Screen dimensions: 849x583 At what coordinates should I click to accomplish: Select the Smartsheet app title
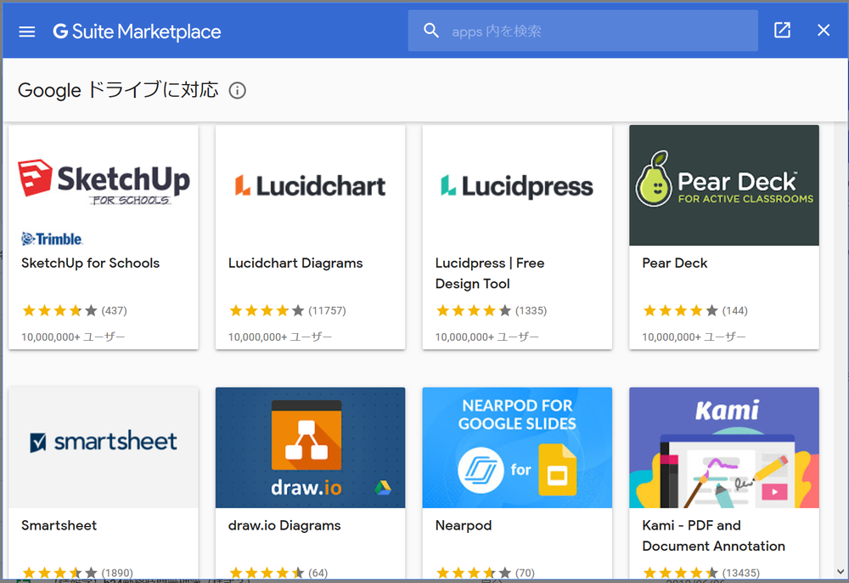(59, 525)
